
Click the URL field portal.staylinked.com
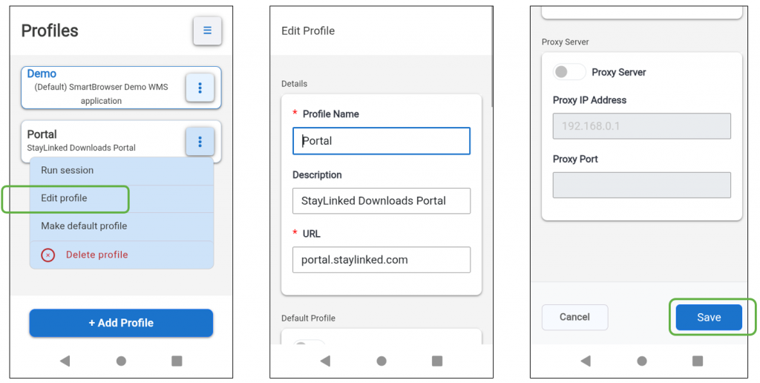pos(381,260)
